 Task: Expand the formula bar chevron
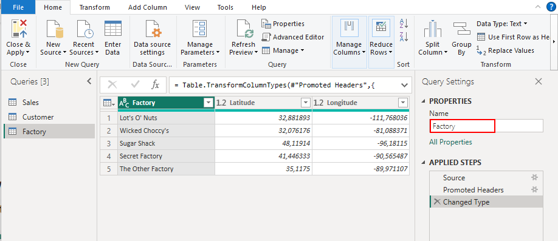point(404,85)
